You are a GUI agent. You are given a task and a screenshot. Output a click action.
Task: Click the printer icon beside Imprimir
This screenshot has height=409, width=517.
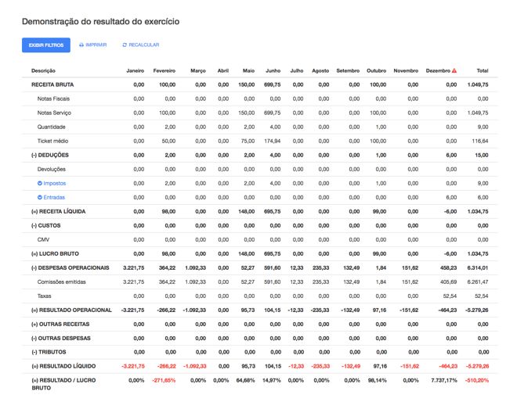81,45
